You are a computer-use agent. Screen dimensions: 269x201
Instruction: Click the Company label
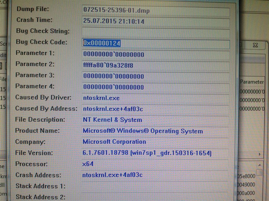(30, 142)
